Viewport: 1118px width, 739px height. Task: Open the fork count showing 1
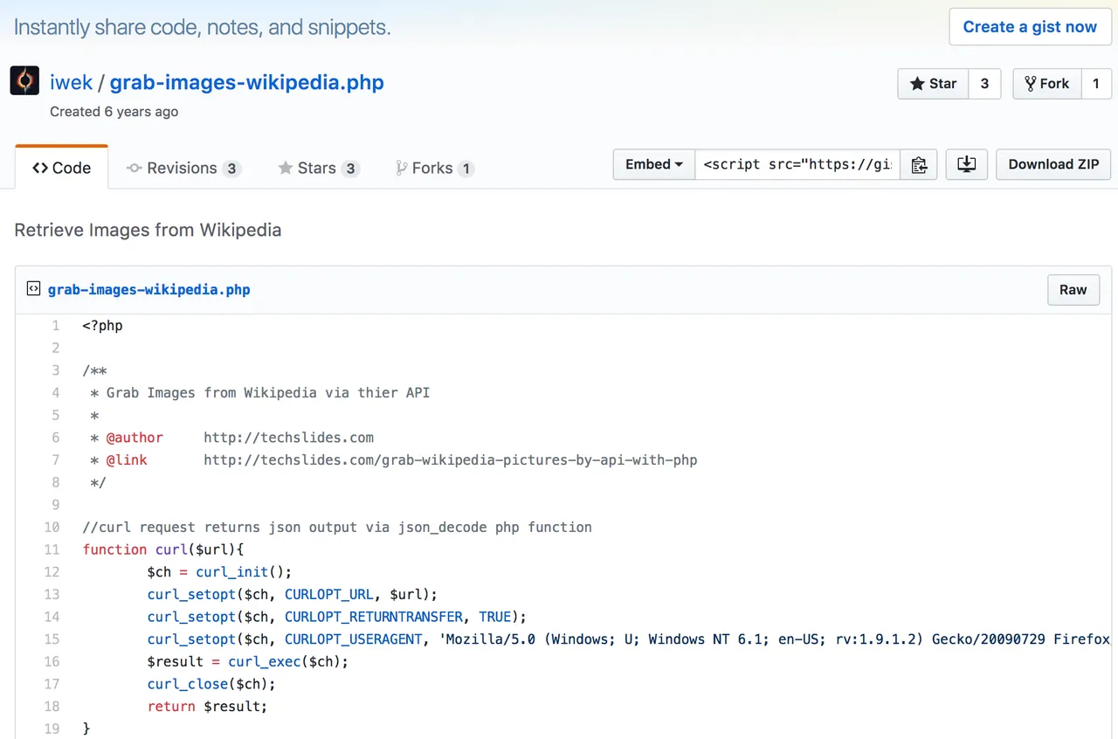1096,84
